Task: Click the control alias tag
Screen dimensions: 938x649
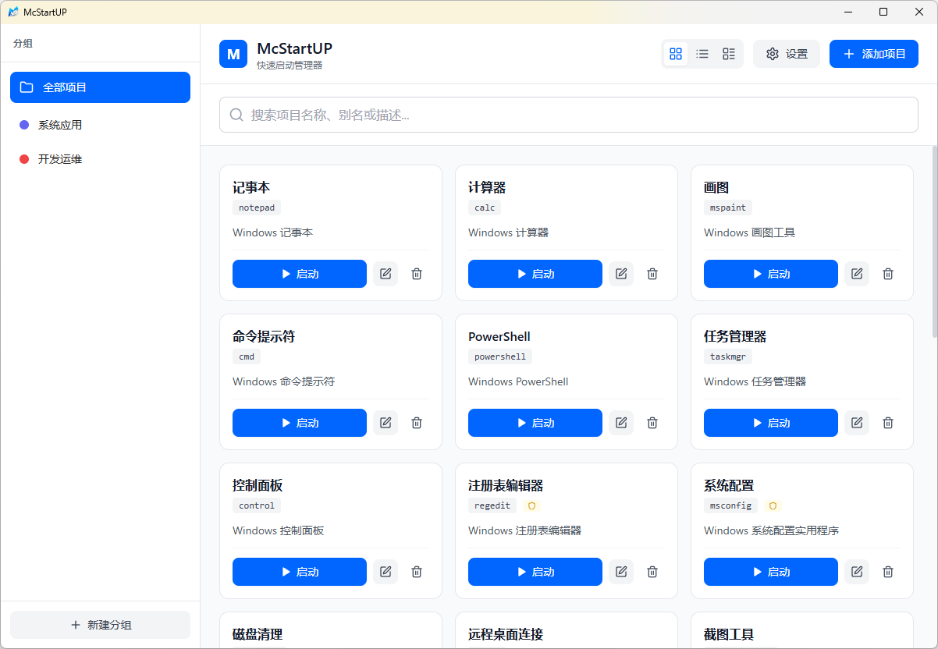Action: click(257, 505)
